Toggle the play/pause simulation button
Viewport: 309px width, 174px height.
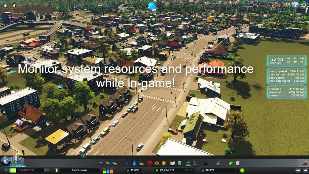(x=6, y=170)
